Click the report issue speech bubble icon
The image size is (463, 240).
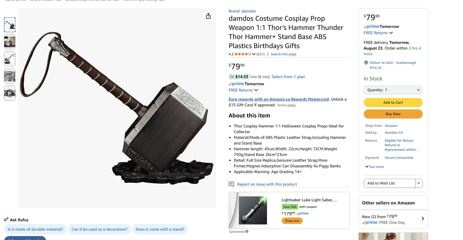tap(231, 184)
